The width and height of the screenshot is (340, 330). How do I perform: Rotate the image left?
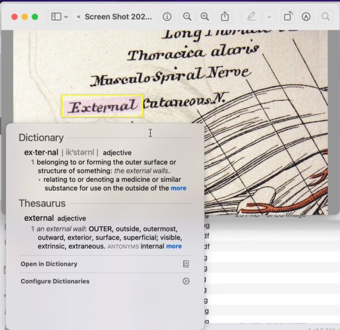point(288,17)
